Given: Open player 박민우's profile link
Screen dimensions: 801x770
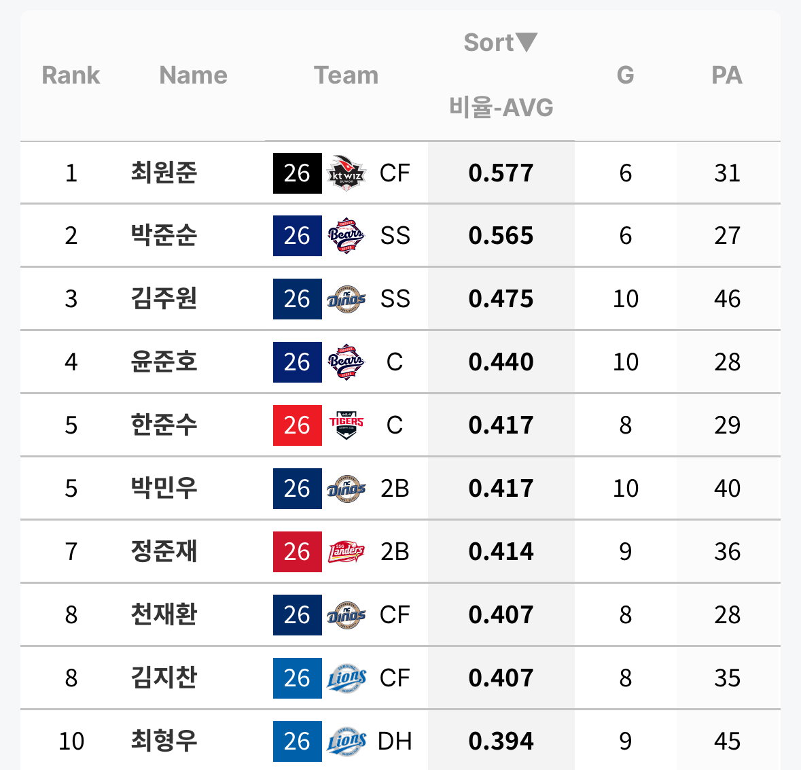Looking at the screenshot, I should coord(164,488).
